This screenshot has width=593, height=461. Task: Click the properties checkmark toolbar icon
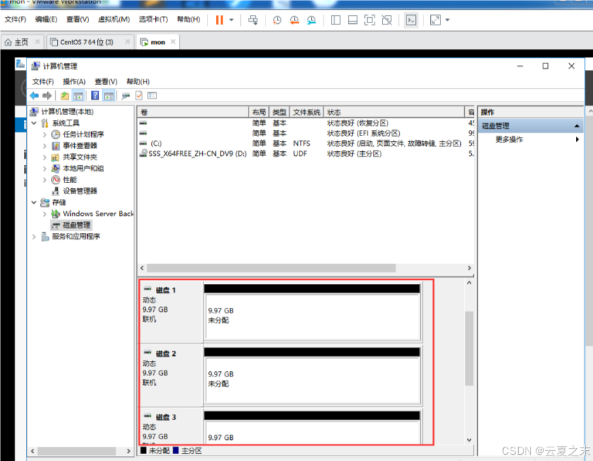[x=139, y=96]
